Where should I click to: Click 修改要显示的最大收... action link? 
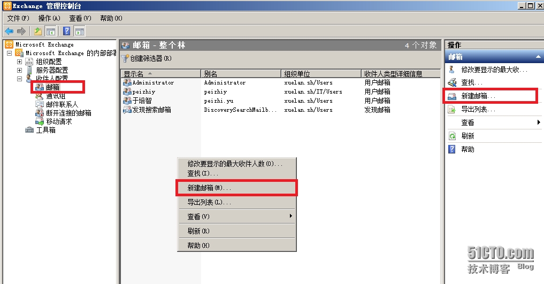pos(494,70)
